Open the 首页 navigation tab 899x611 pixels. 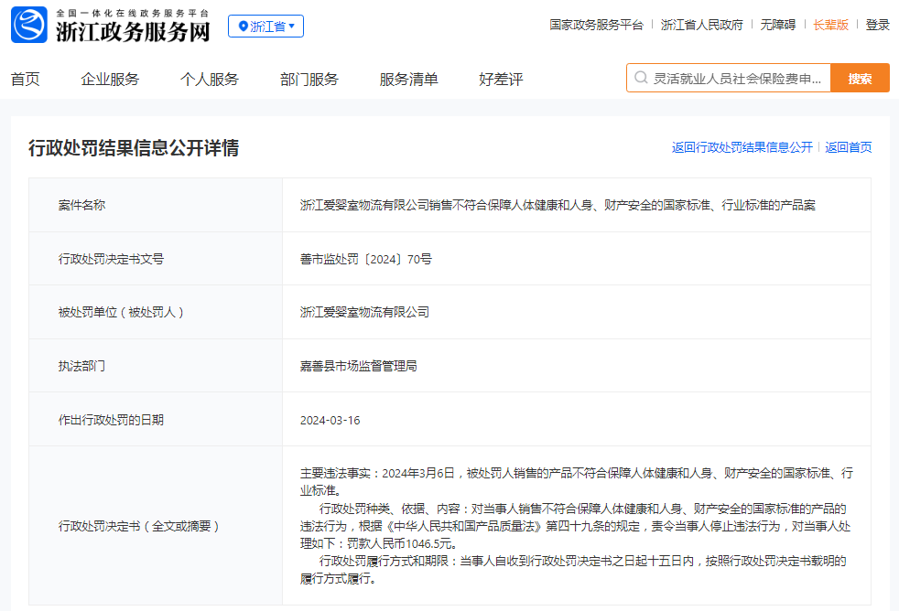(x=26, y=79)
